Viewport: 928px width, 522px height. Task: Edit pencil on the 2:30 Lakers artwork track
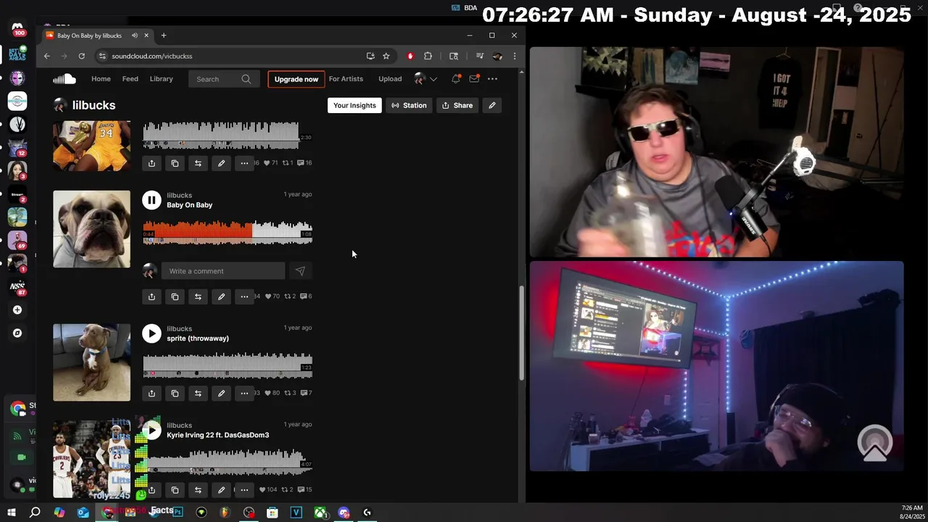tap(221, 163)
